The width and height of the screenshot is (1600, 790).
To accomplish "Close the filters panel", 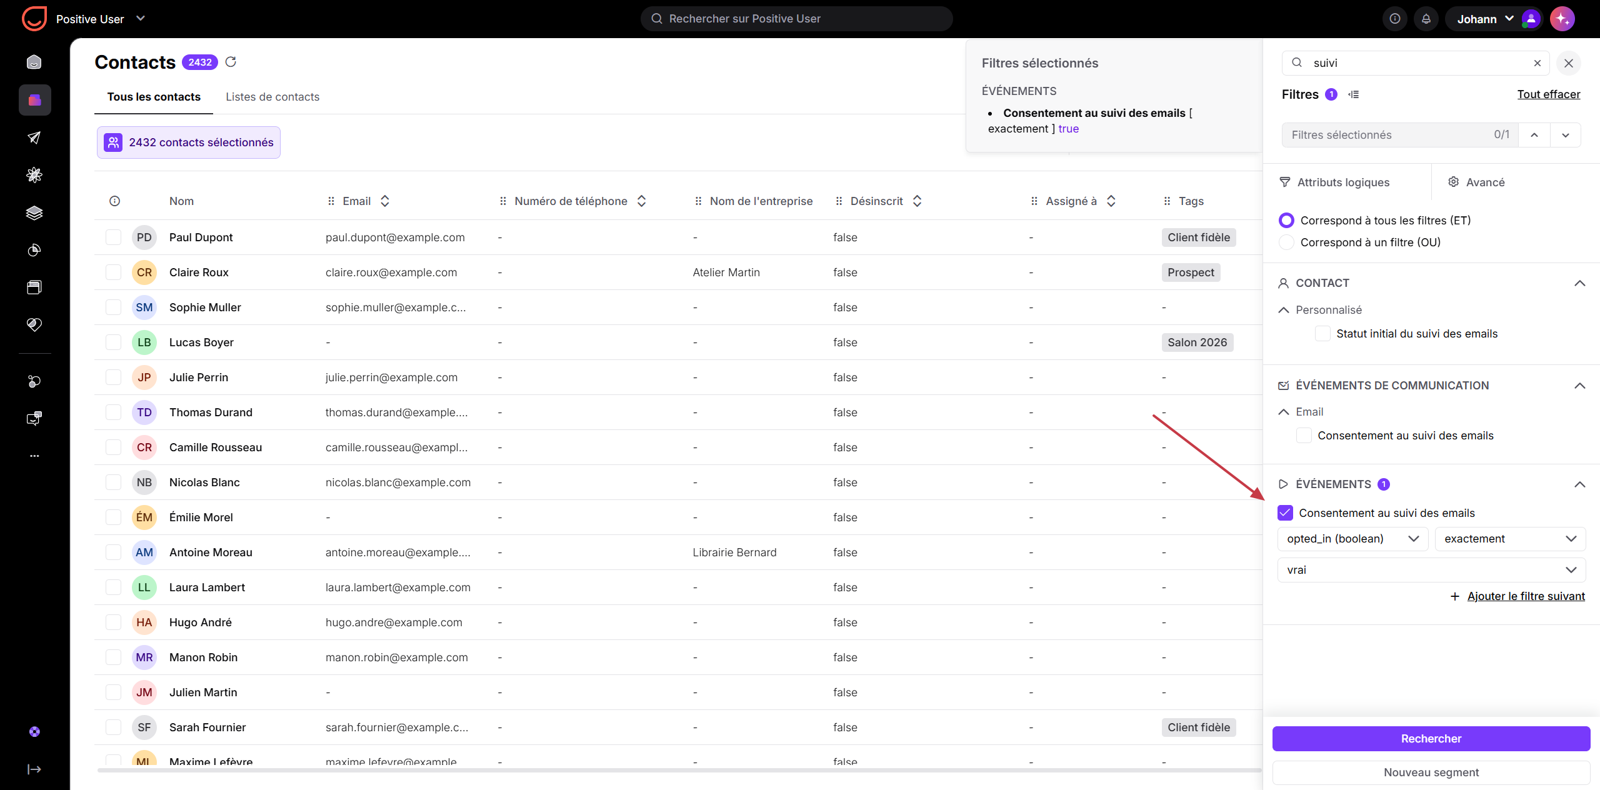I will [x=1569, y=63].
